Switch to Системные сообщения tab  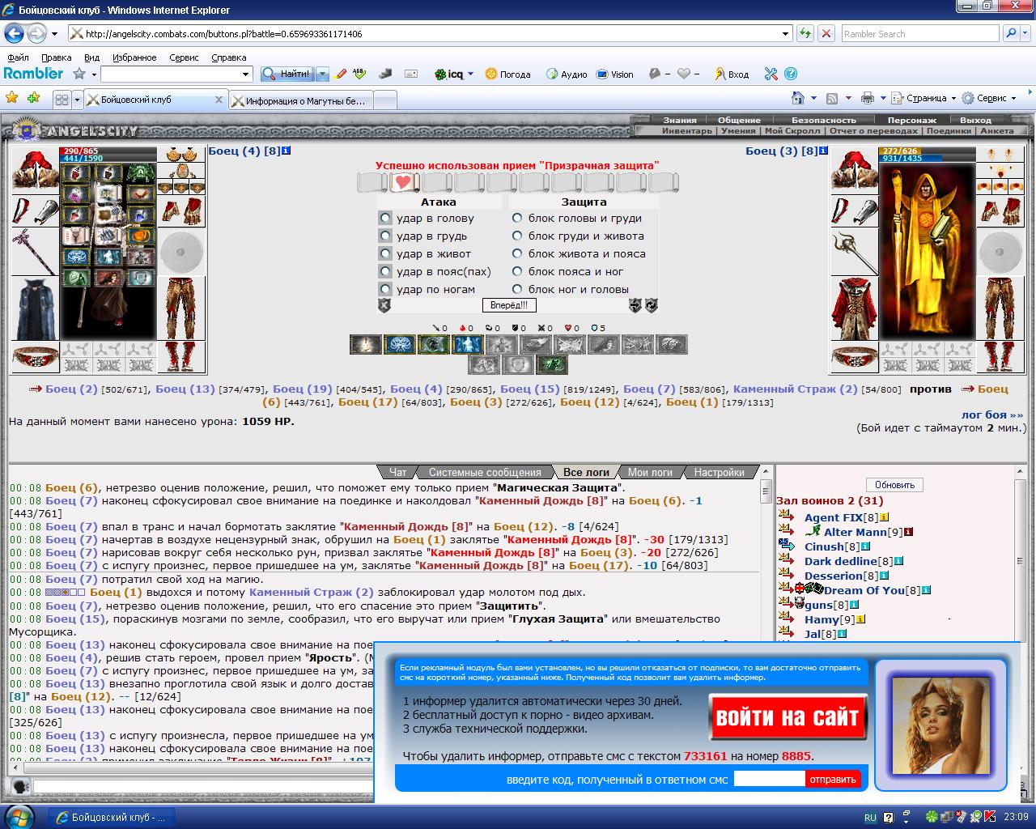click(x=485, y=472)
